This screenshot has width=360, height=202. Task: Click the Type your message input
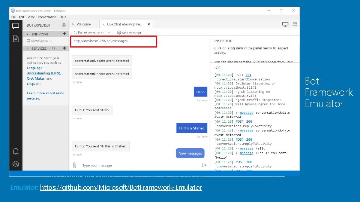[x=140, y=165]
